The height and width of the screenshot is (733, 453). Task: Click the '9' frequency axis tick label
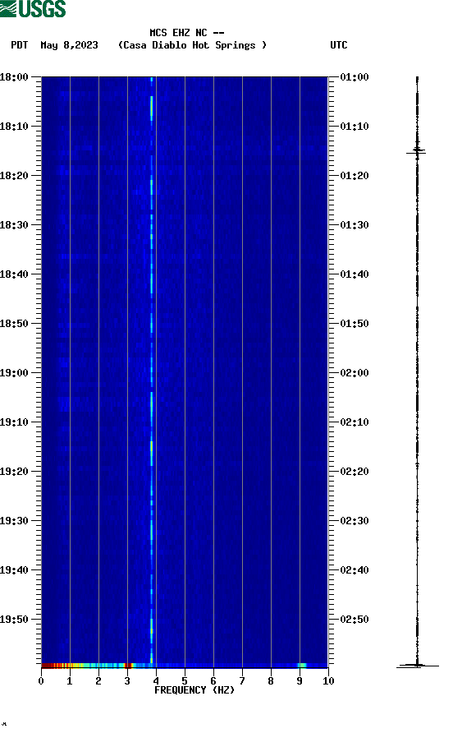coord(300,680)
